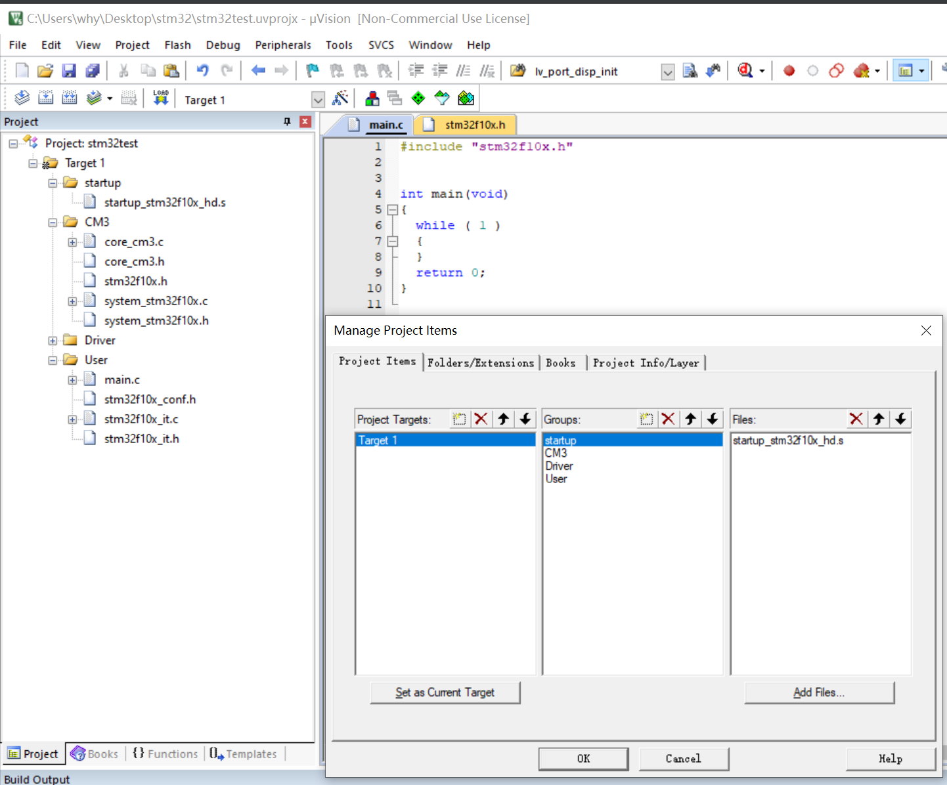Click the Save All files icon
Viewport: 947px width, 785px height.
(x=93, y=71)
